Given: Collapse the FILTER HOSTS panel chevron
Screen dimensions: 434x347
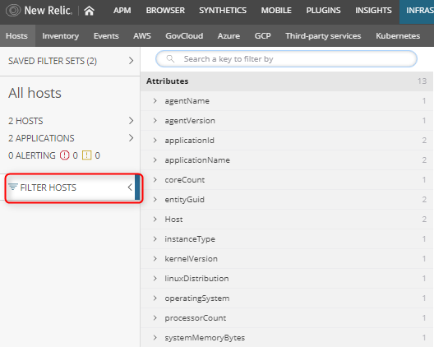Looking at the screenshot, I should (130, 187).
